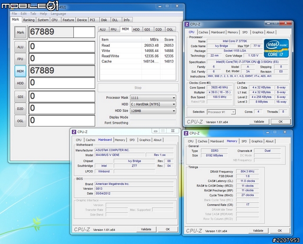Run the D2D benchmark button
Viewport: 303px width, 244px height.
(20, 109)
